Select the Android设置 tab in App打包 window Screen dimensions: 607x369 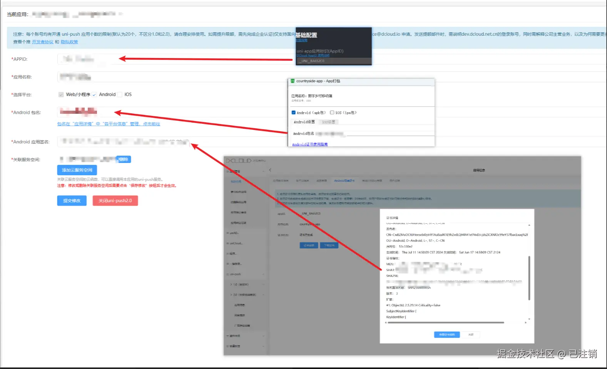coord(304,122)
